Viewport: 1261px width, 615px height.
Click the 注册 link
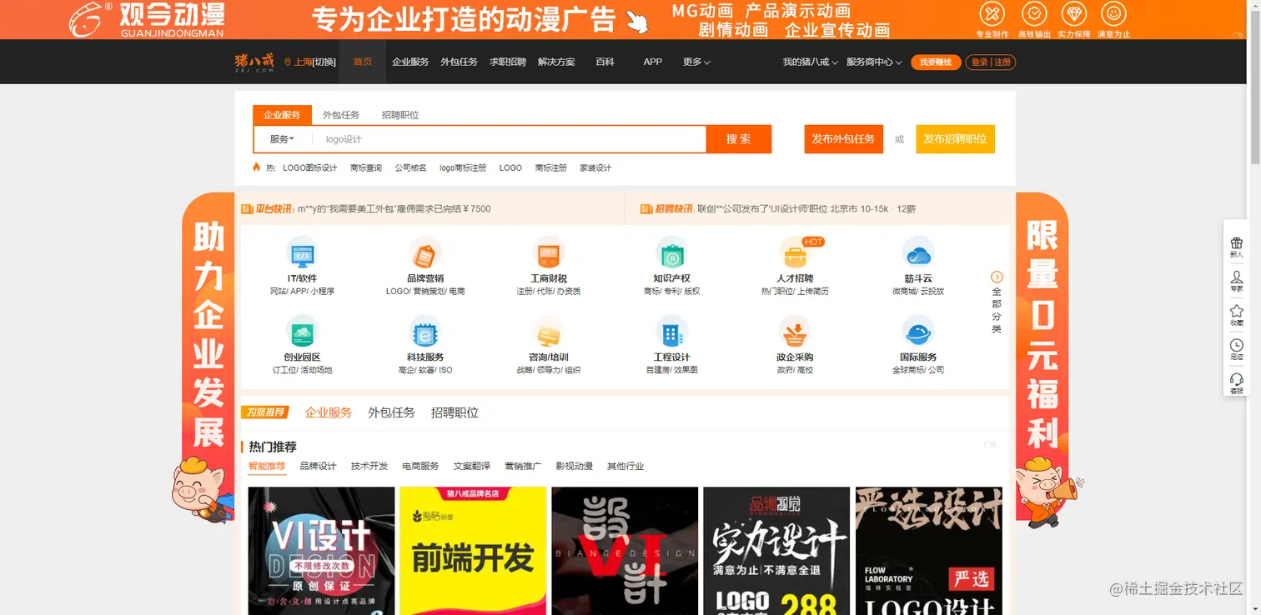tap(1002, 62)
